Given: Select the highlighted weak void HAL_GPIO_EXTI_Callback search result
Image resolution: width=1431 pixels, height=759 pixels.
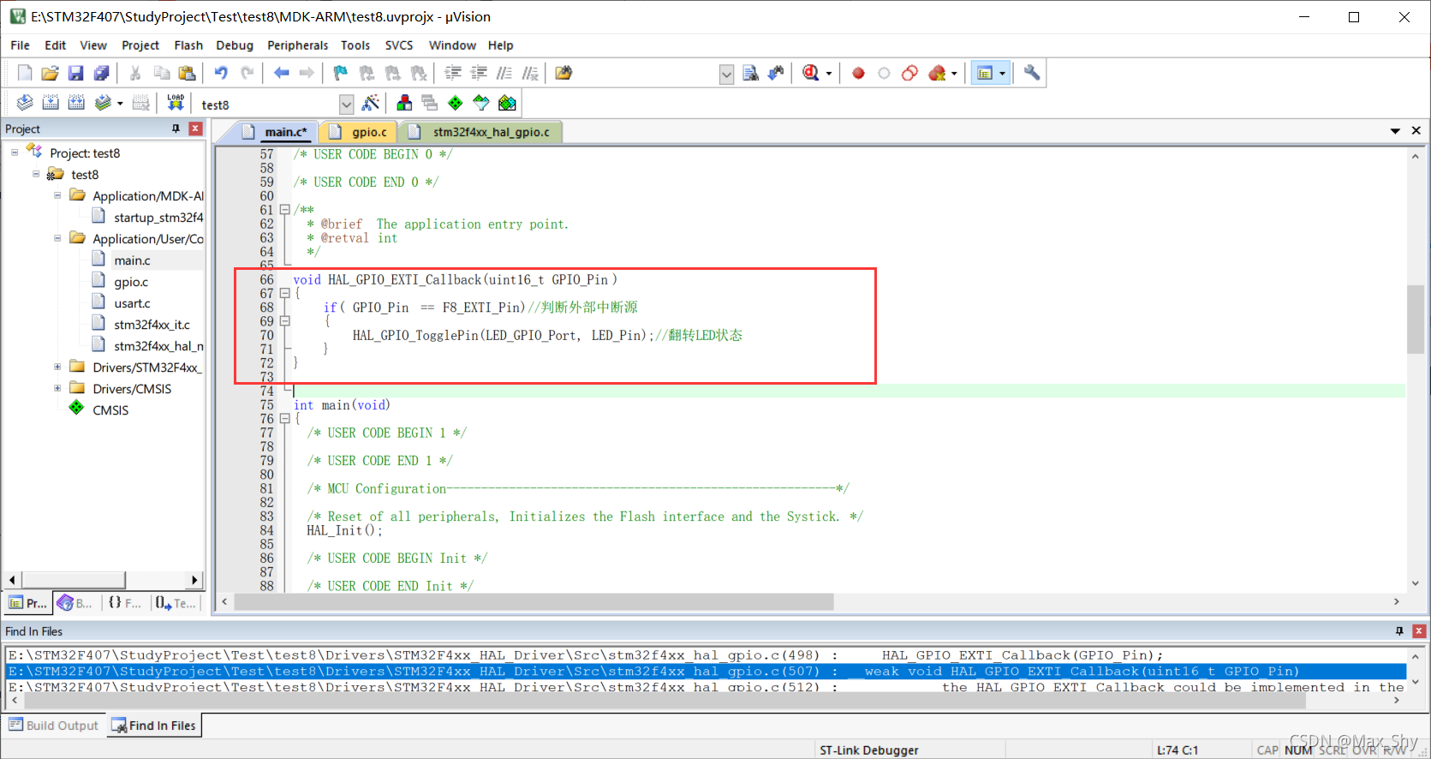Looking at the screenshot, I should (707, 672).
